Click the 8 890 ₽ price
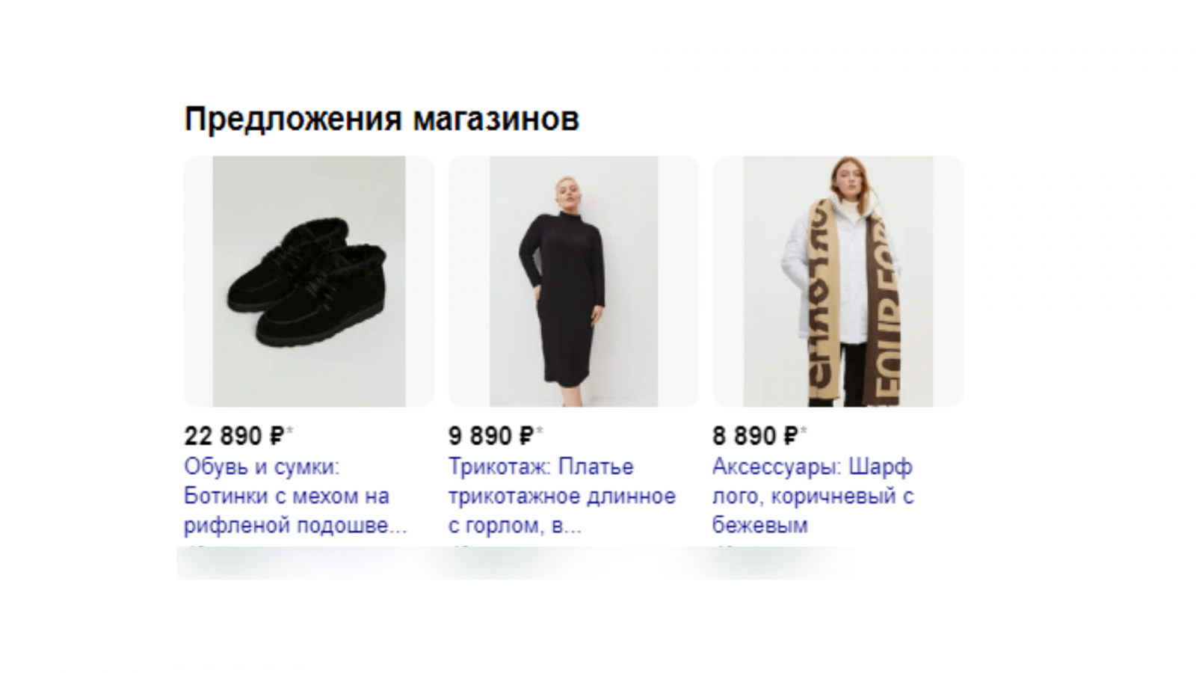The image size is (1196, 673). point(756,435)
